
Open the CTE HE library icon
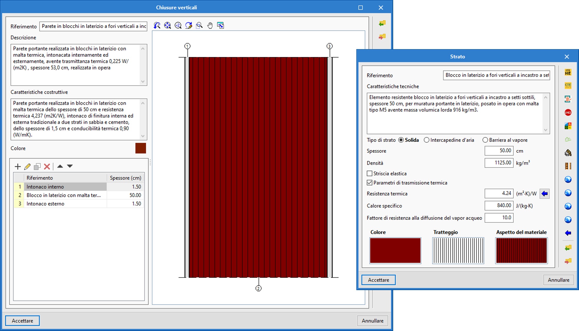(568, 72)
